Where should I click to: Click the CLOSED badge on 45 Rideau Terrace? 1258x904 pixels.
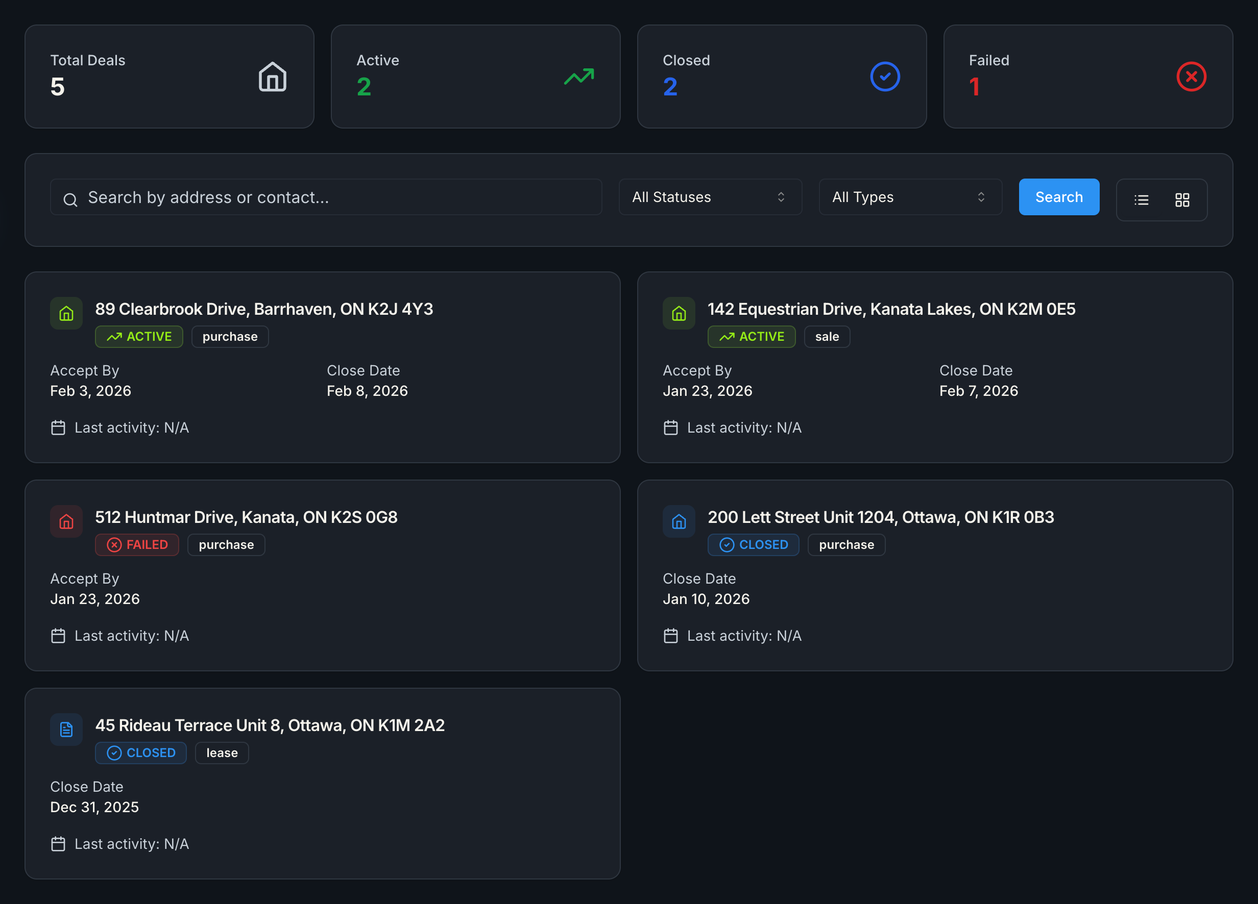140,752
